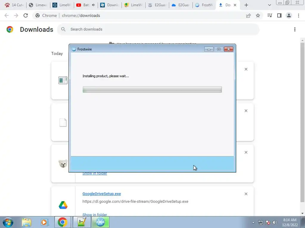Maximize the Frostwire installer window

[x=219, y=49]
